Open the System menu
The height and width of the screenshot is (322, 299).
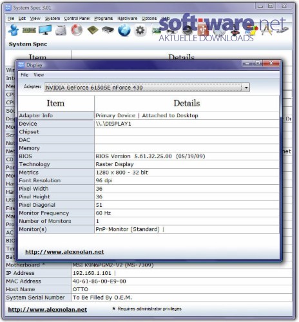[x=53, y=19]
